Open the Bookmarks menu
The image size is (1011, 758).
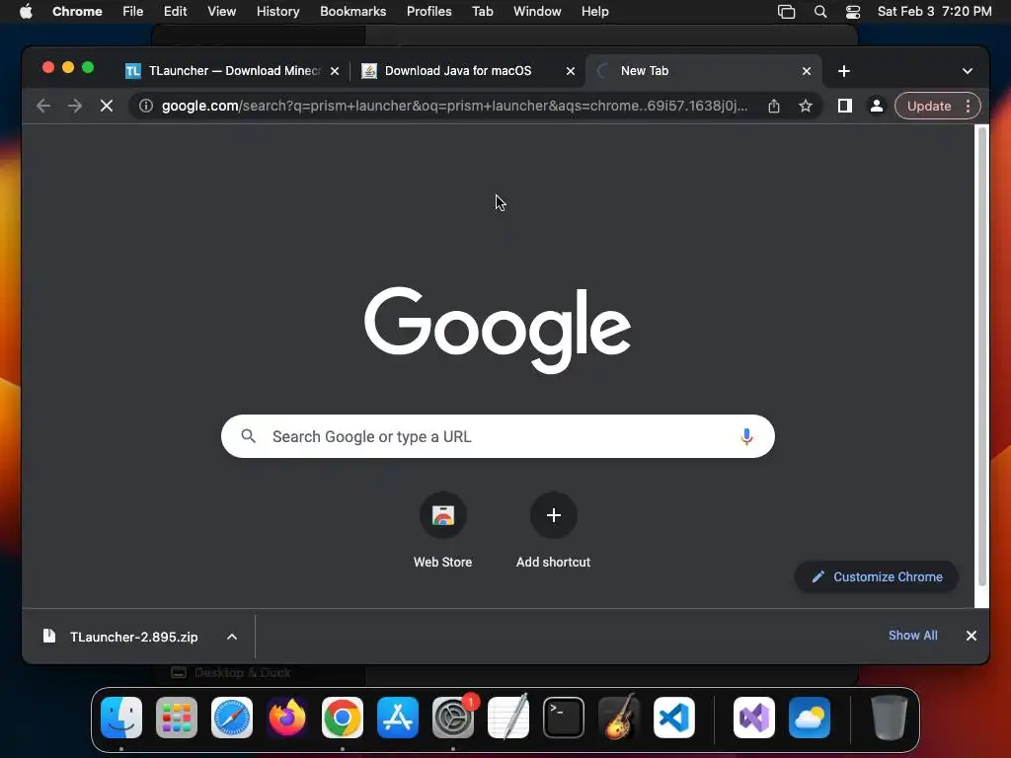pos(352,12)
